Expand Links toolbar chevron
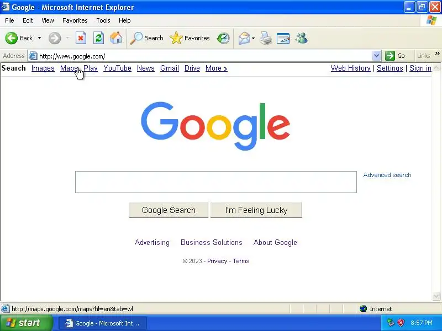Screen dimensions: 442x331 point(437,53)
